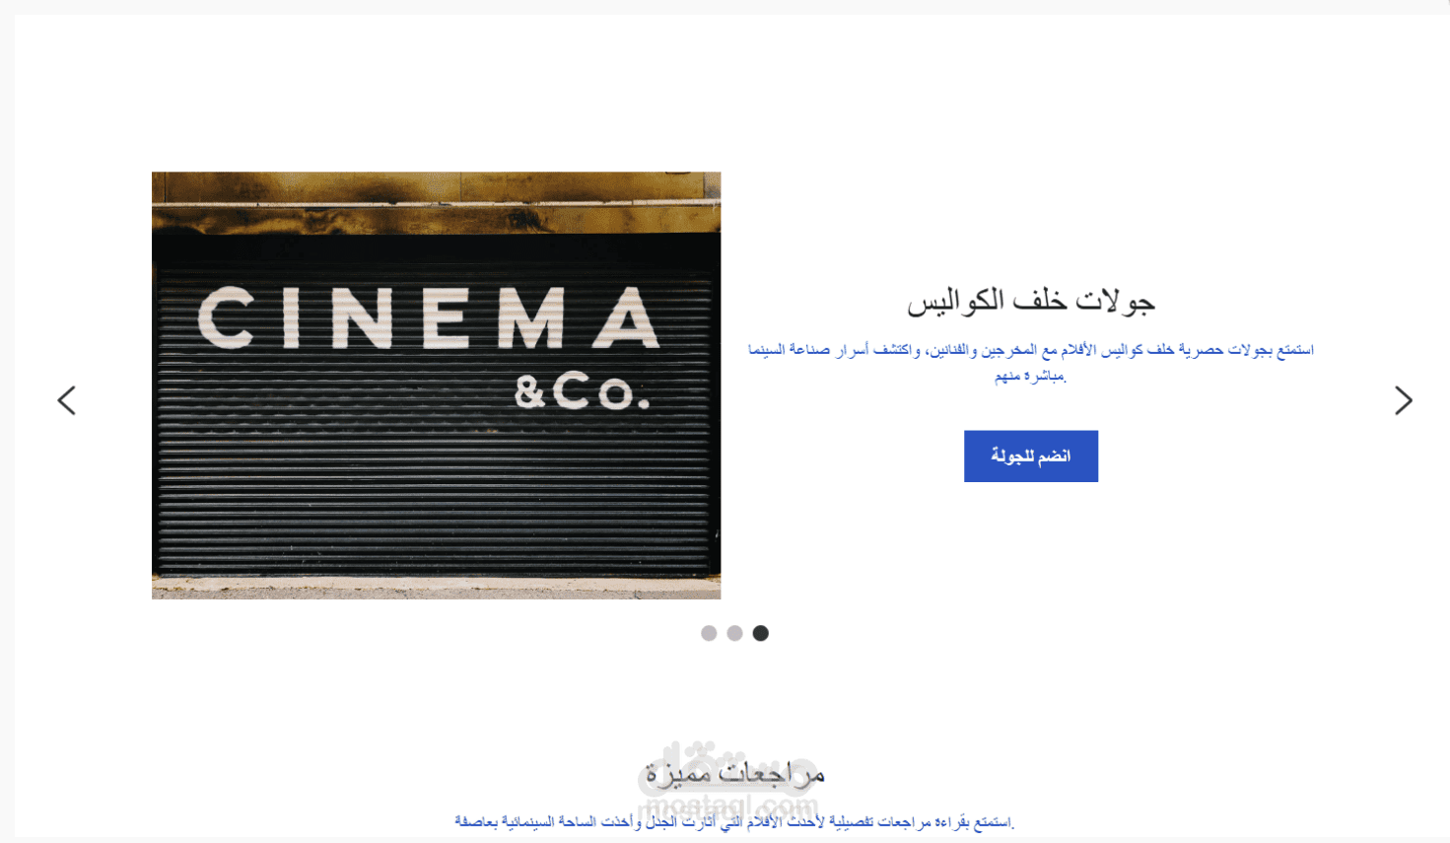The width and height of the screenshot is (1450, 843).
Task: Advance carousel with right arrow
Action: pyautogui.click(x=1404, y=400)
